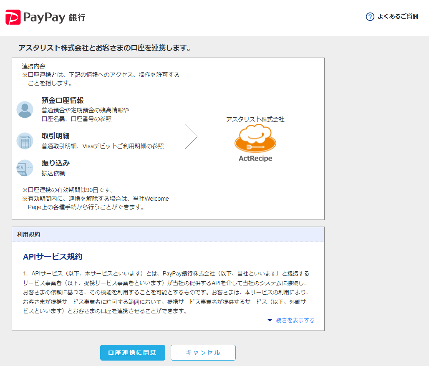The height and width of the screenshot is (366, 429).
Task: Click the page heading about 口座を連携します
Action: (x=104, y=48)
